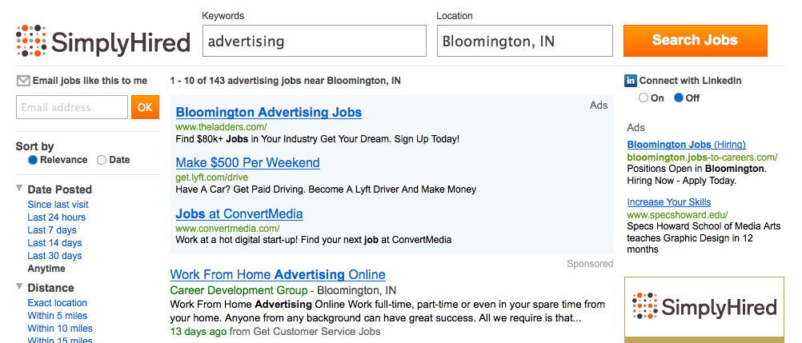Open the SimplyHired banner ad image
The image size is (802, 343).
(704, 309)
